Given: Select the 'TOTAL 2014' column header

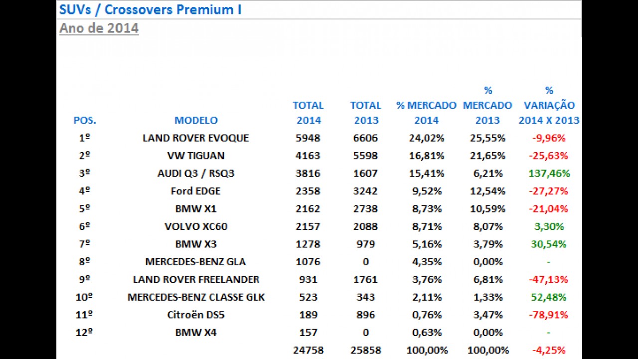Looking at the screenshot, I should (x=308, y=113).
